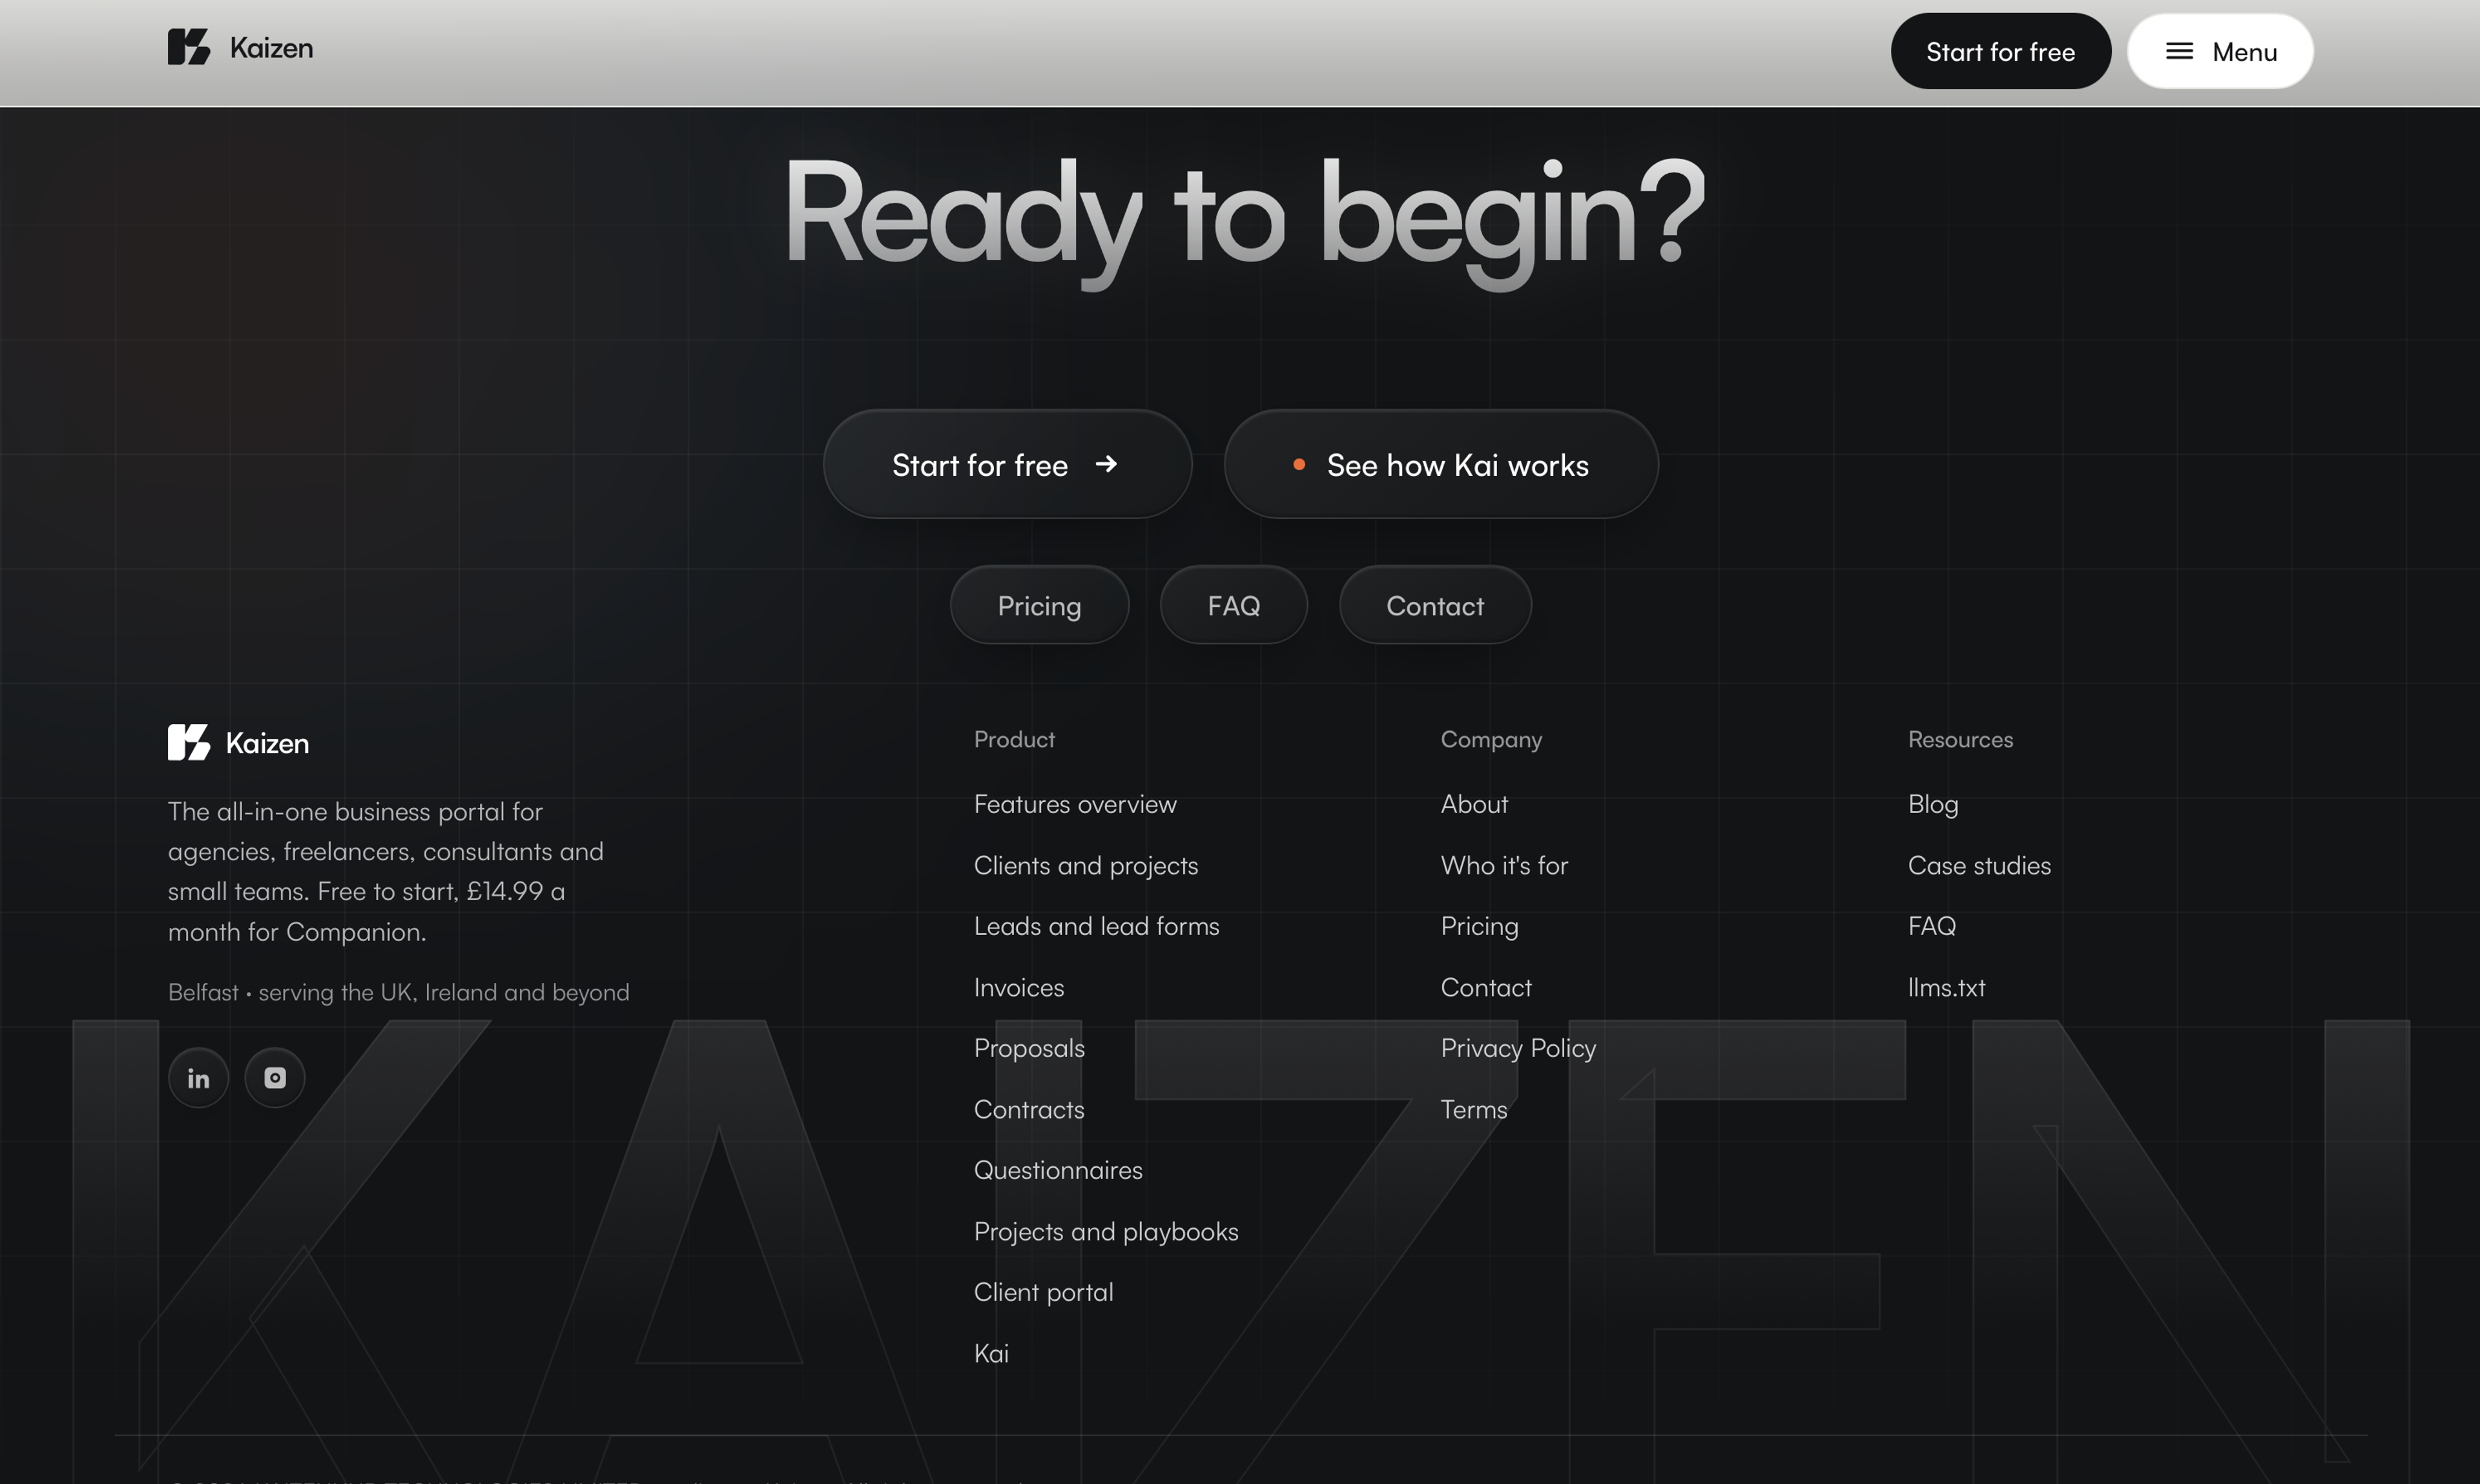Open the About link

pyautogui.click(x=1474, y=804)
